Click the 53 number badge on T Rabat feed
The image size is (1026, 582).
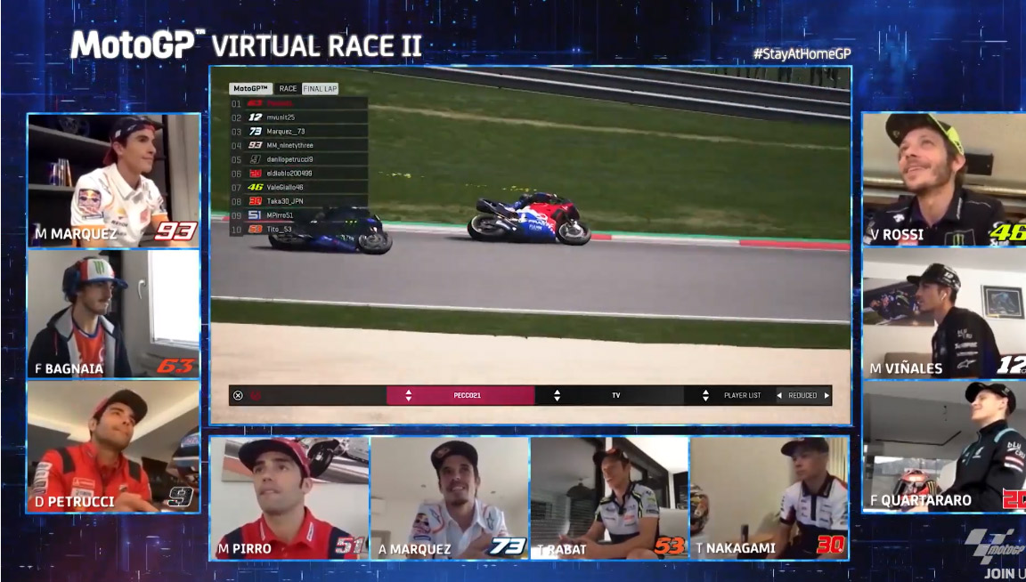669,545
